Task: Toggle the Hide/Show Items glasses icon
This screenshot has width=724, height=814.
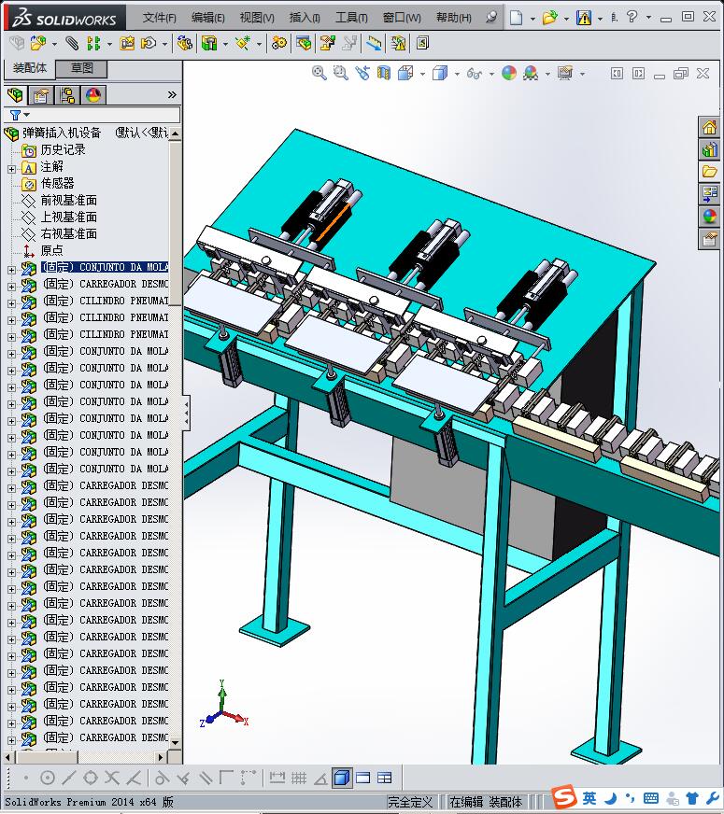Action: coord(474,73)
